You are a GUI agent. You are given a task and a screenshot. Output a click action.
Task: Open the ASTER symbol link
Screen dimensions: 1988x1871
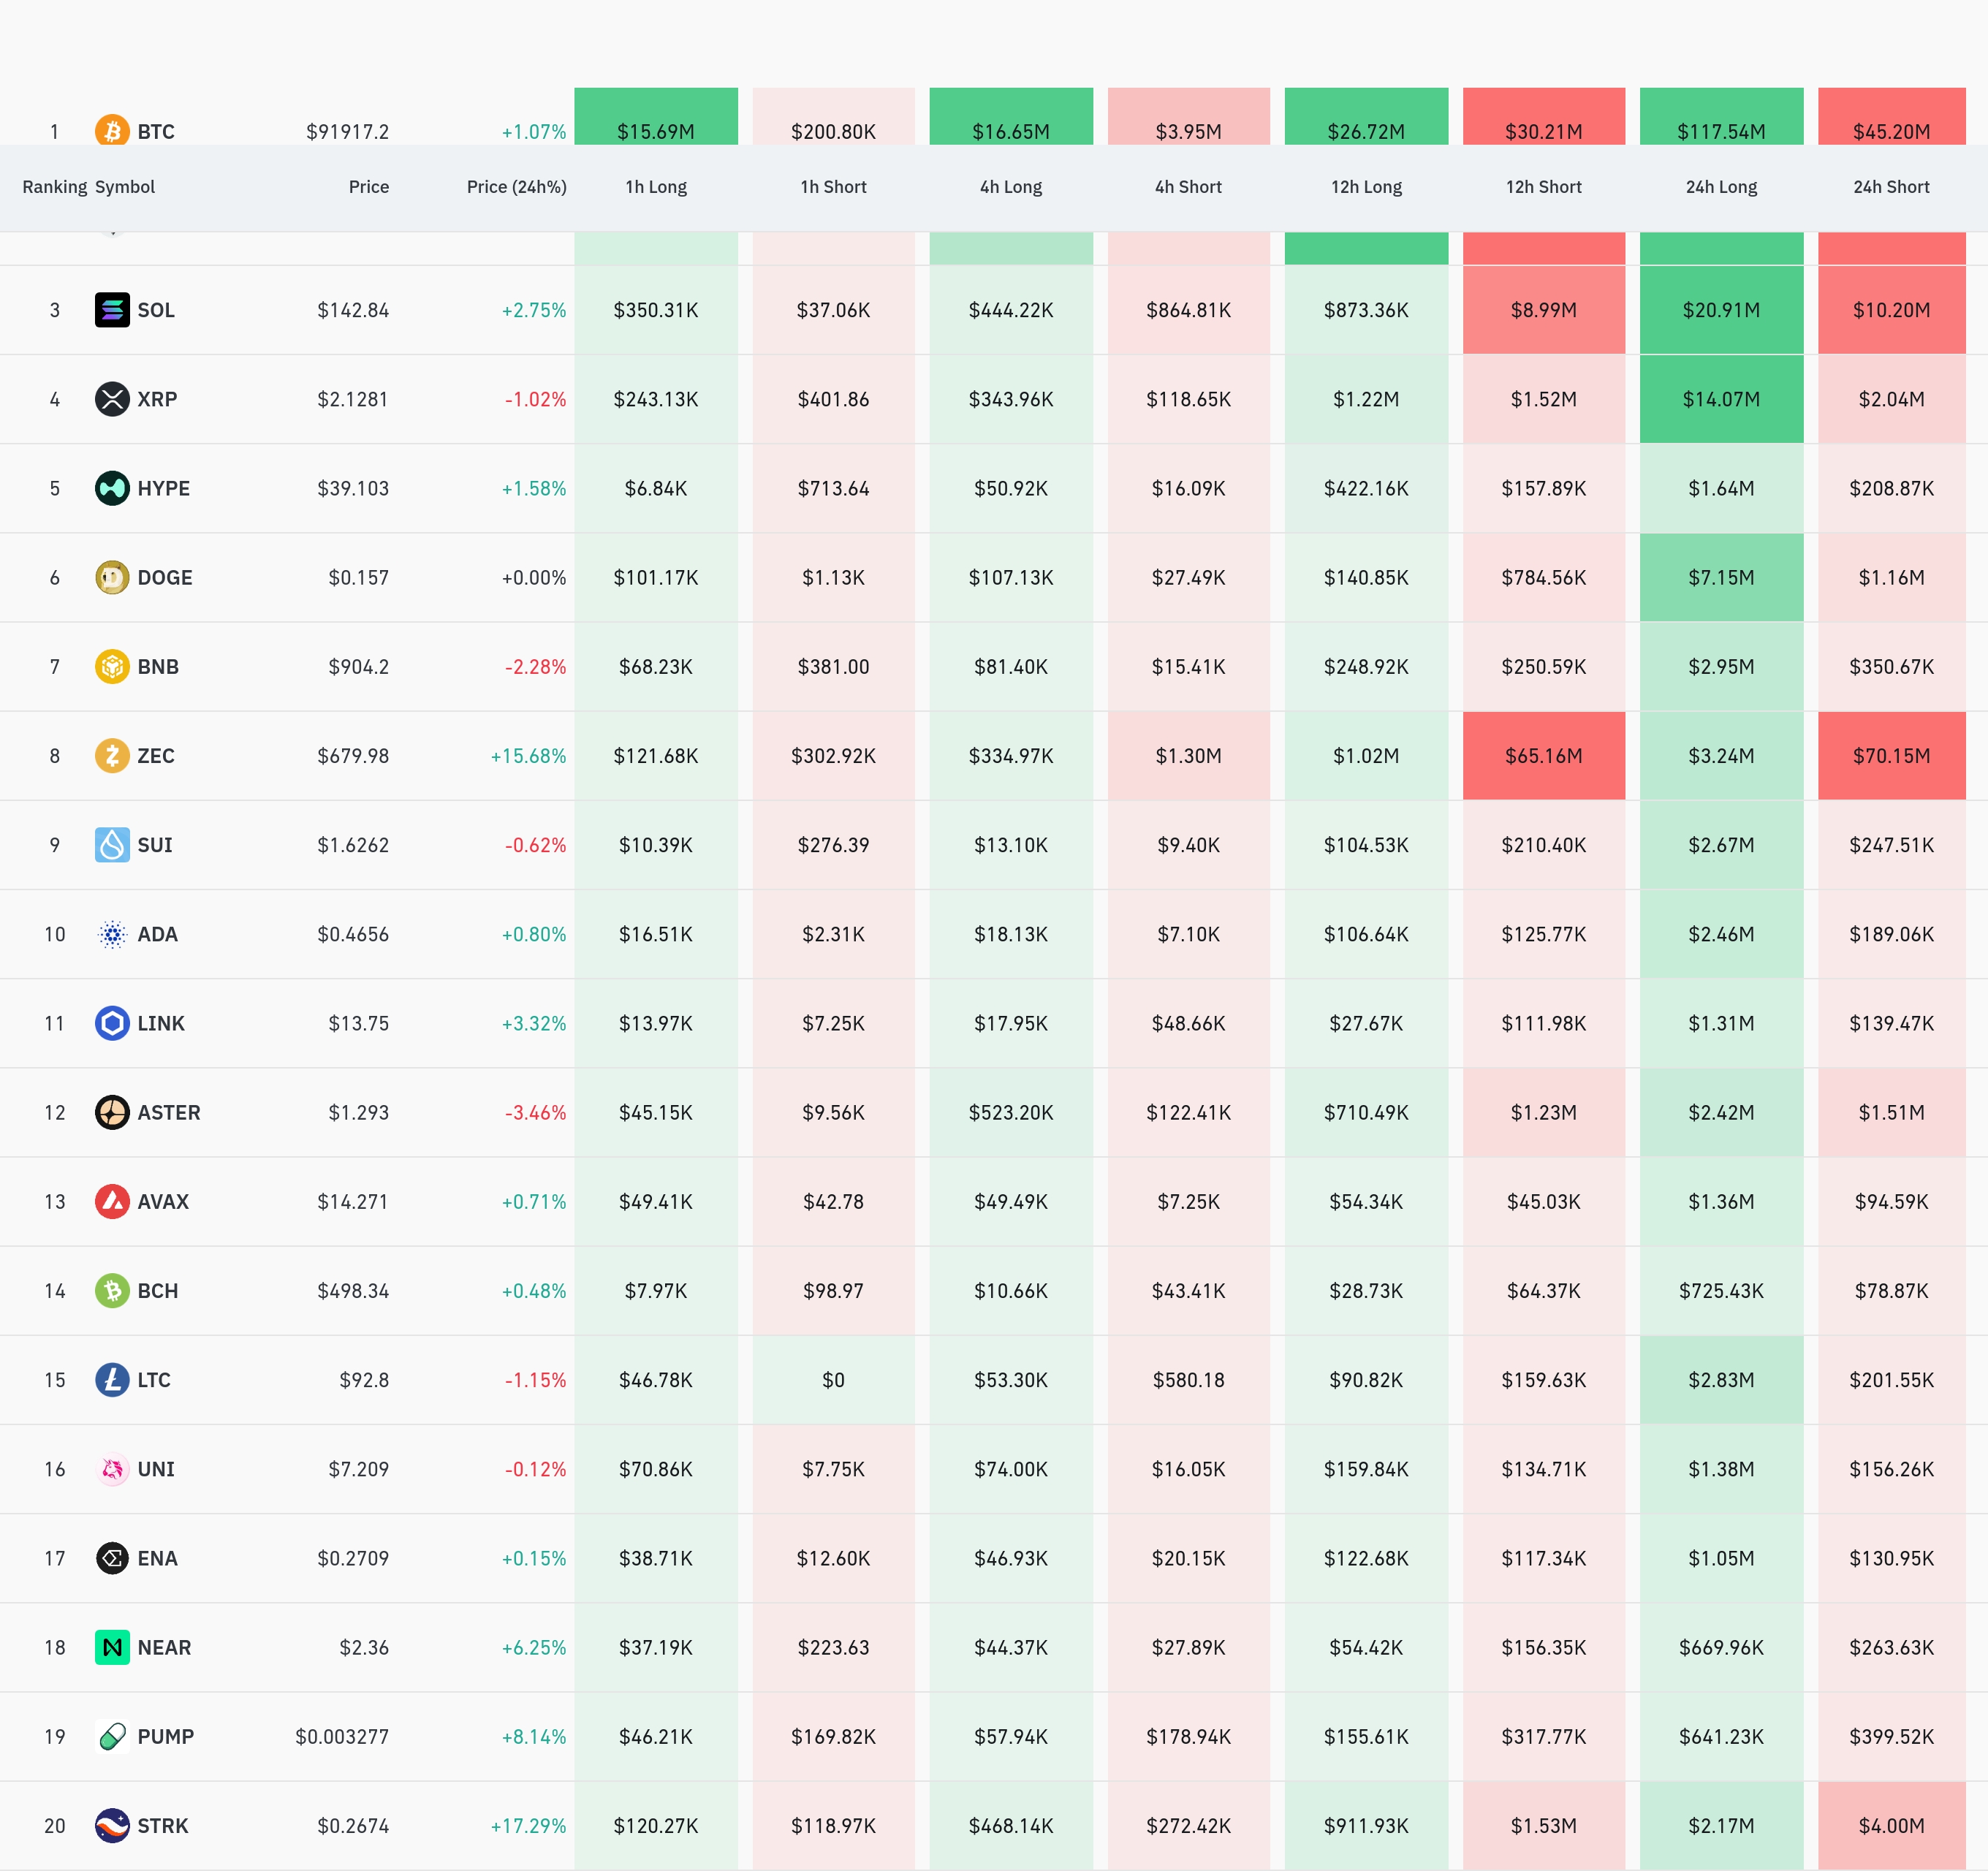[x=168, y=1112]
